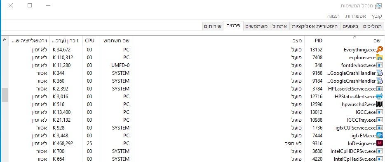Click memory value 34,672 K
Image resolution: width=385 pixels, height=162 pixels.
pyautogui.click(x=62, y=50)
